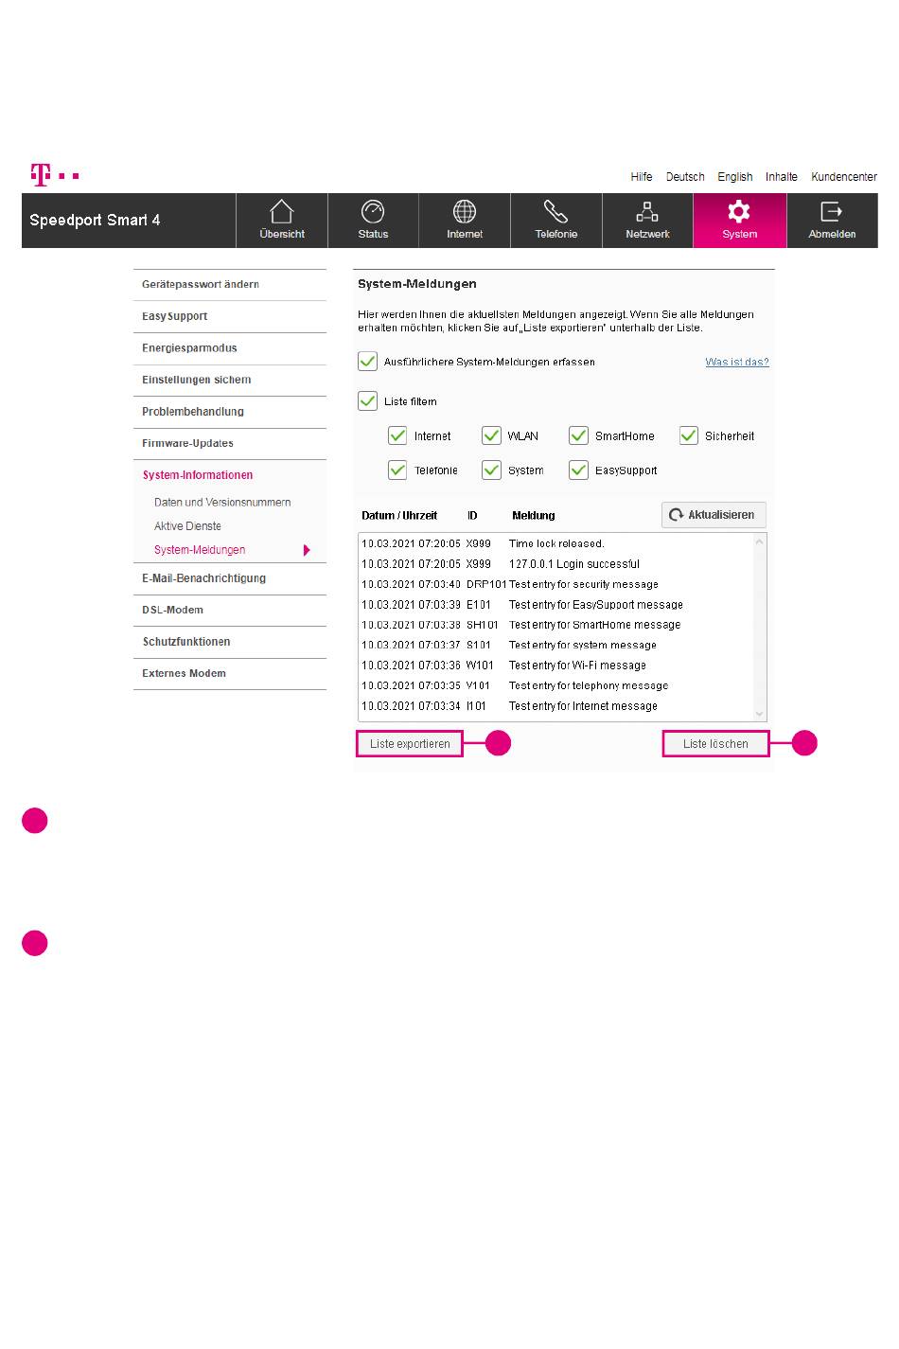This screenshot has height=1349, width=899.
Task: Click the Datum / Uhrzeit column header
Action: [399, 516]
